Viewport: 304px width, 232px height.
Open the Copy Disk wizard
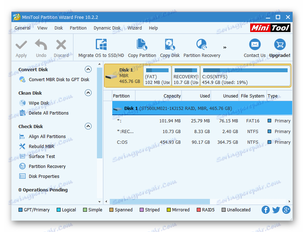pyautogui.click(x=170, y=48)
